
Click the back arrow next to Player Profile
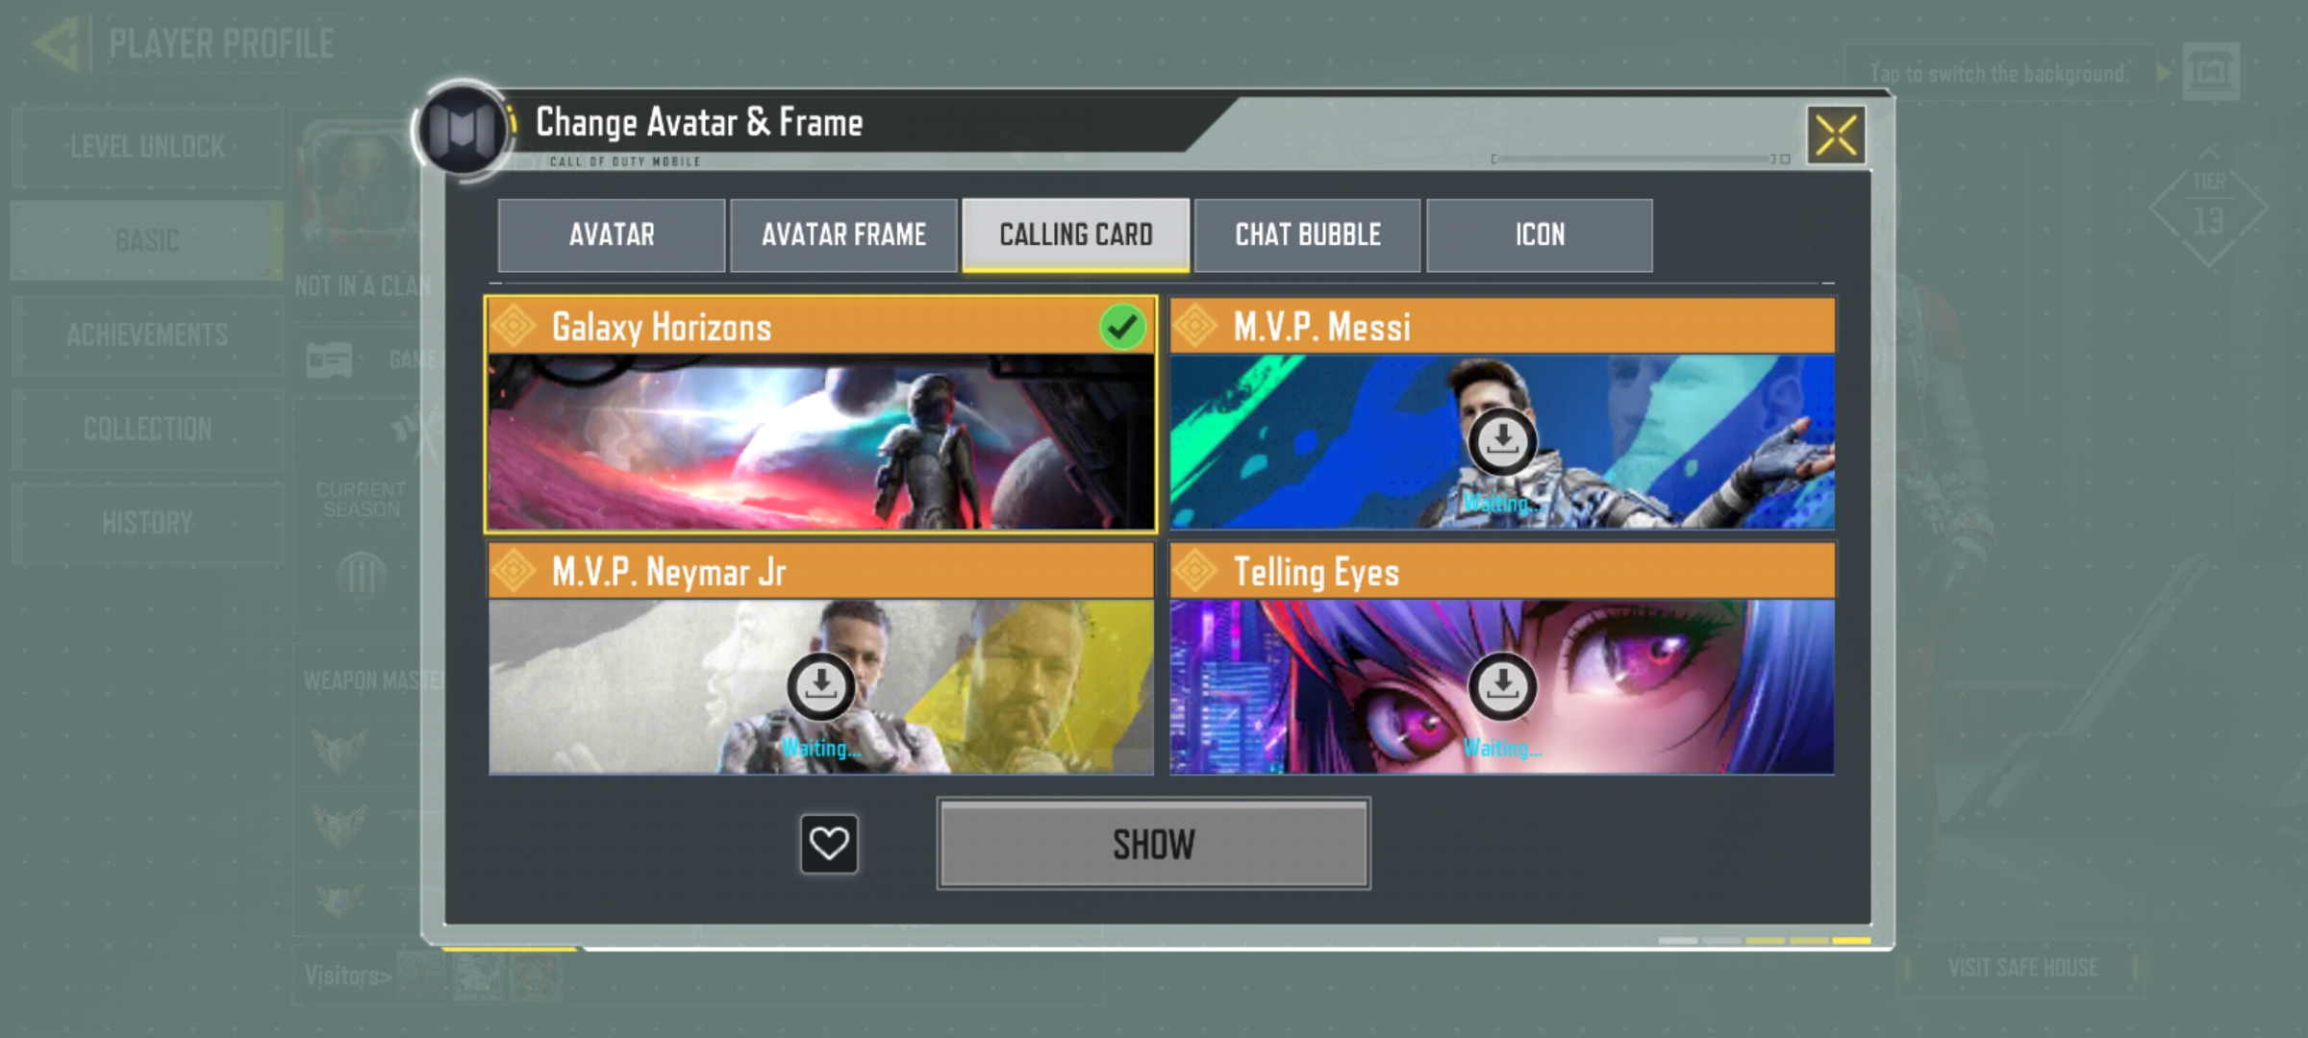click(55, 44)
